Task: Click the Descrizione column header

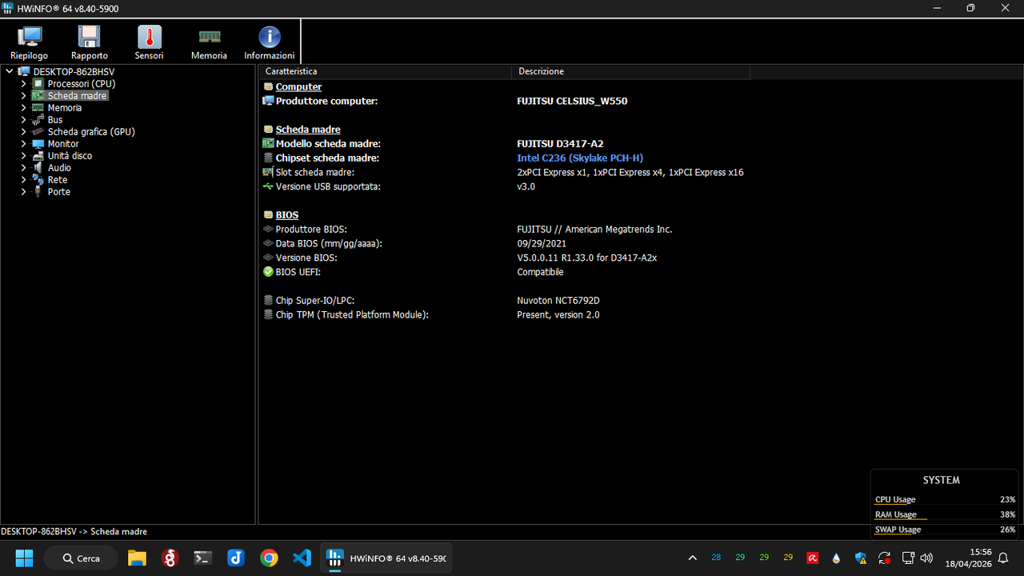Action: click(630, 71)
